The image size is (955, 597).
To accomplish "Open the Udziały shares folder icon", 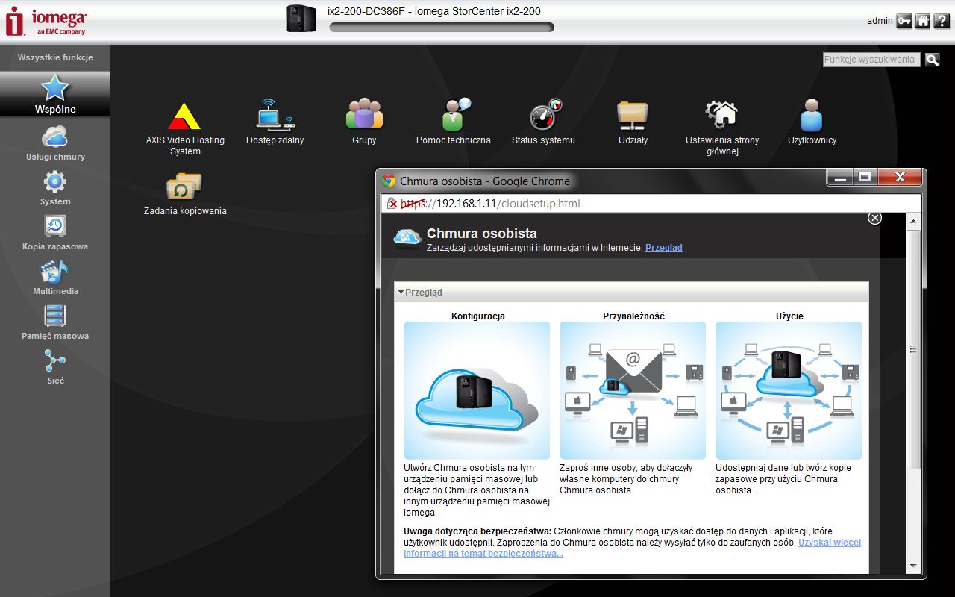I will (x=633, y=114).
